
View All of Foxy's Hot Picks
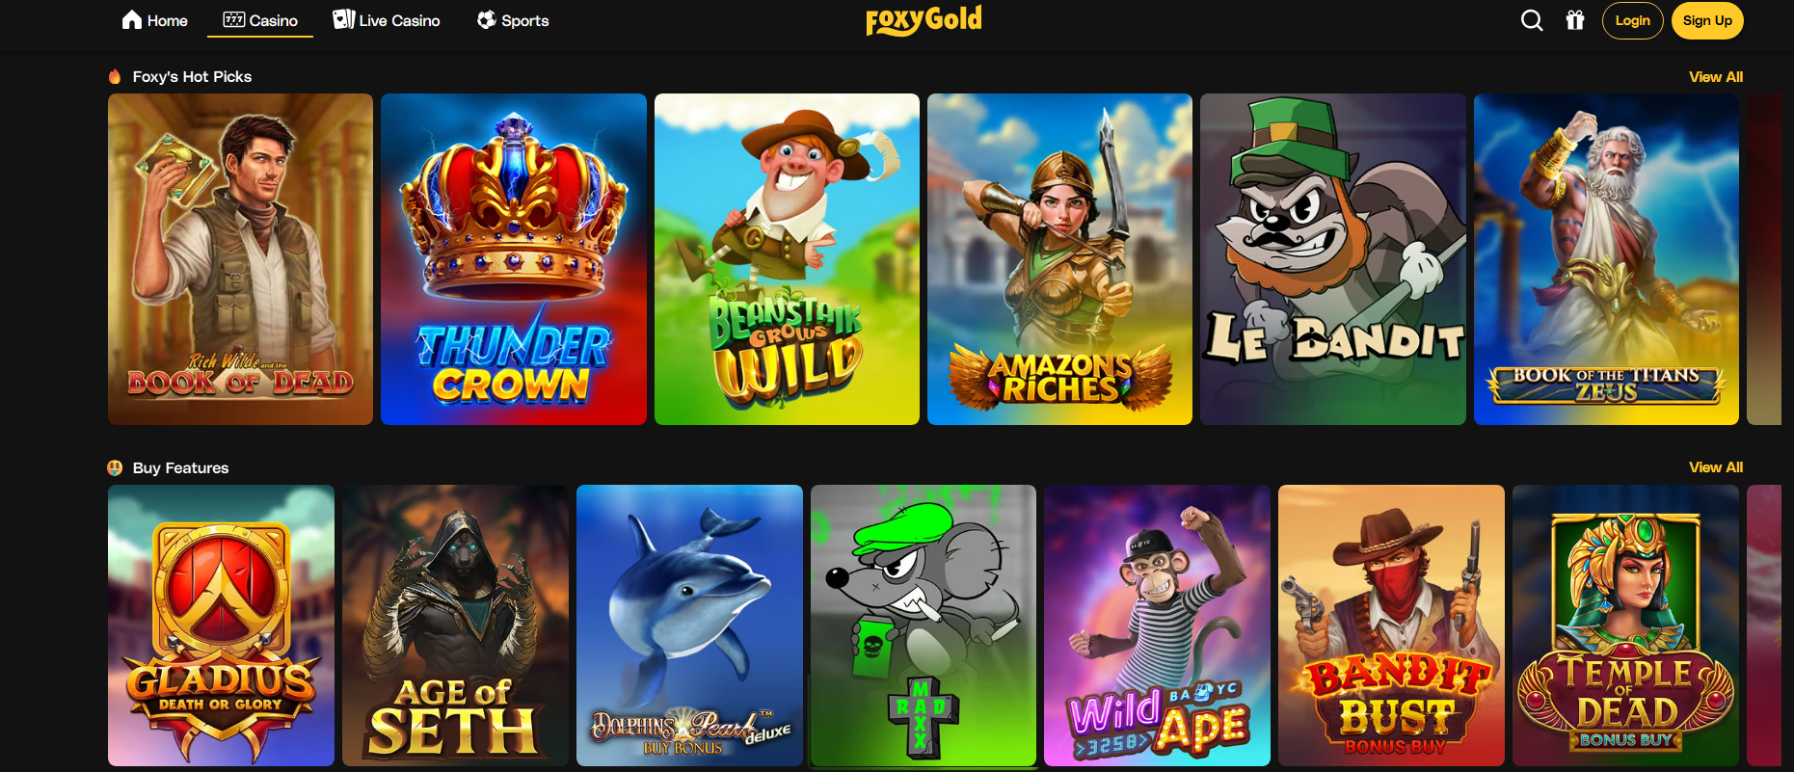coord(1716,77)
